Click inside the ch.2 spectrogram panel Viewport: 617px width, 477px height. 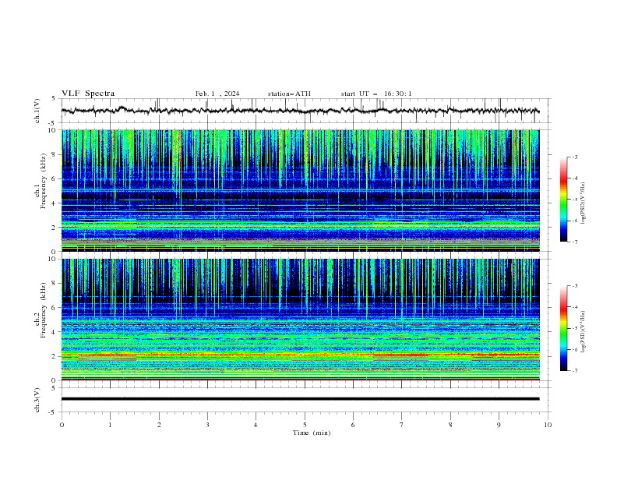pyautogui.click(x=300, y=320)
